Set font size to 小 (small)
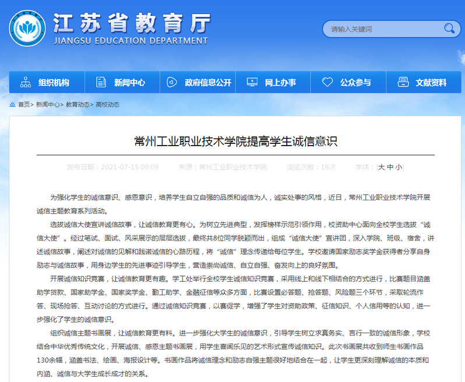This screenshot has width=465, height=382. [398, 167]
